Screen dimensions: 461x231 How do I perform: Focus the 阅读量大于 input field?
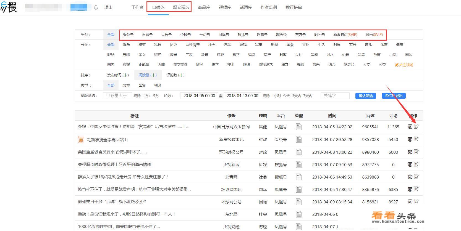click(117, 96)
